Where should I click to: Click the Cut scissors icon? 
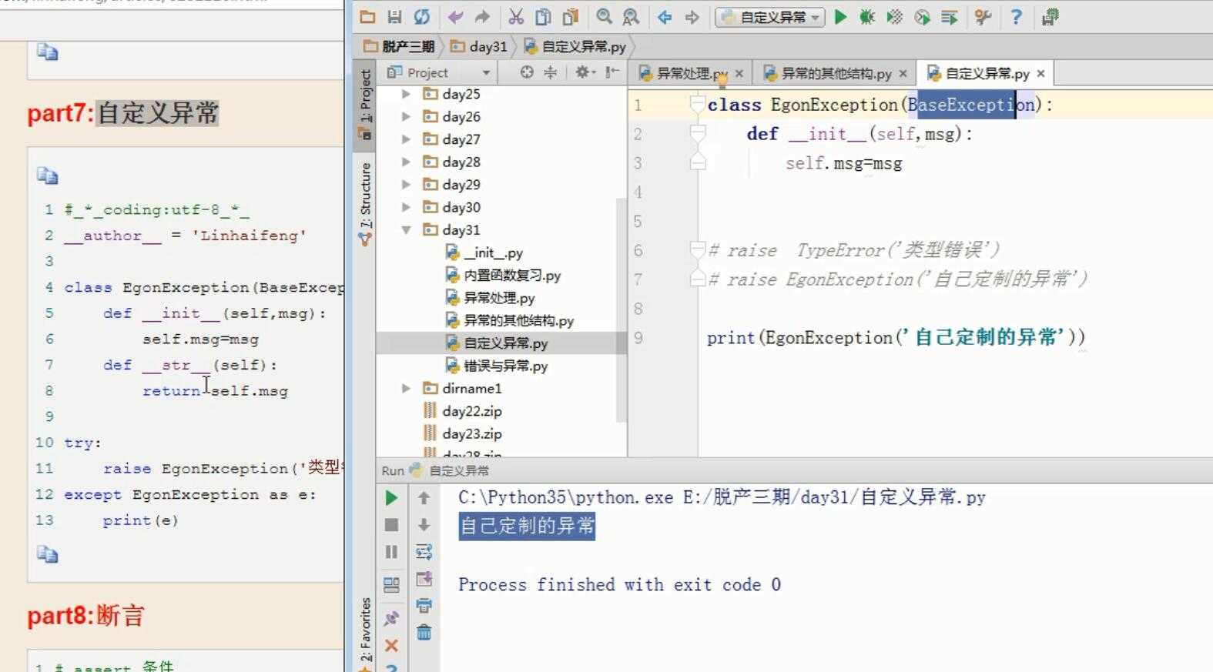tap(516, 16)
